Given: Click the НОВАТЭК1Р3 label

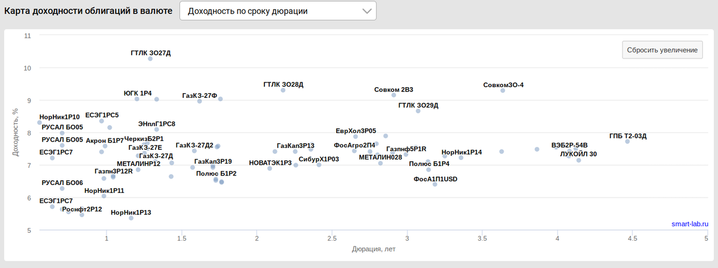Looking at the screenshot, I should pyautogui.click(x=270, y=162).
